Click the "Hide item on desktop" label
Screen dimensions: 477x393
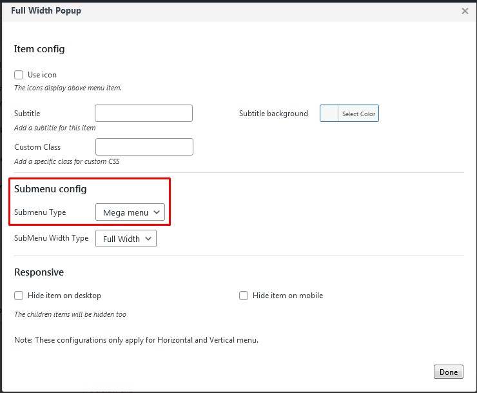coord(64,296)
